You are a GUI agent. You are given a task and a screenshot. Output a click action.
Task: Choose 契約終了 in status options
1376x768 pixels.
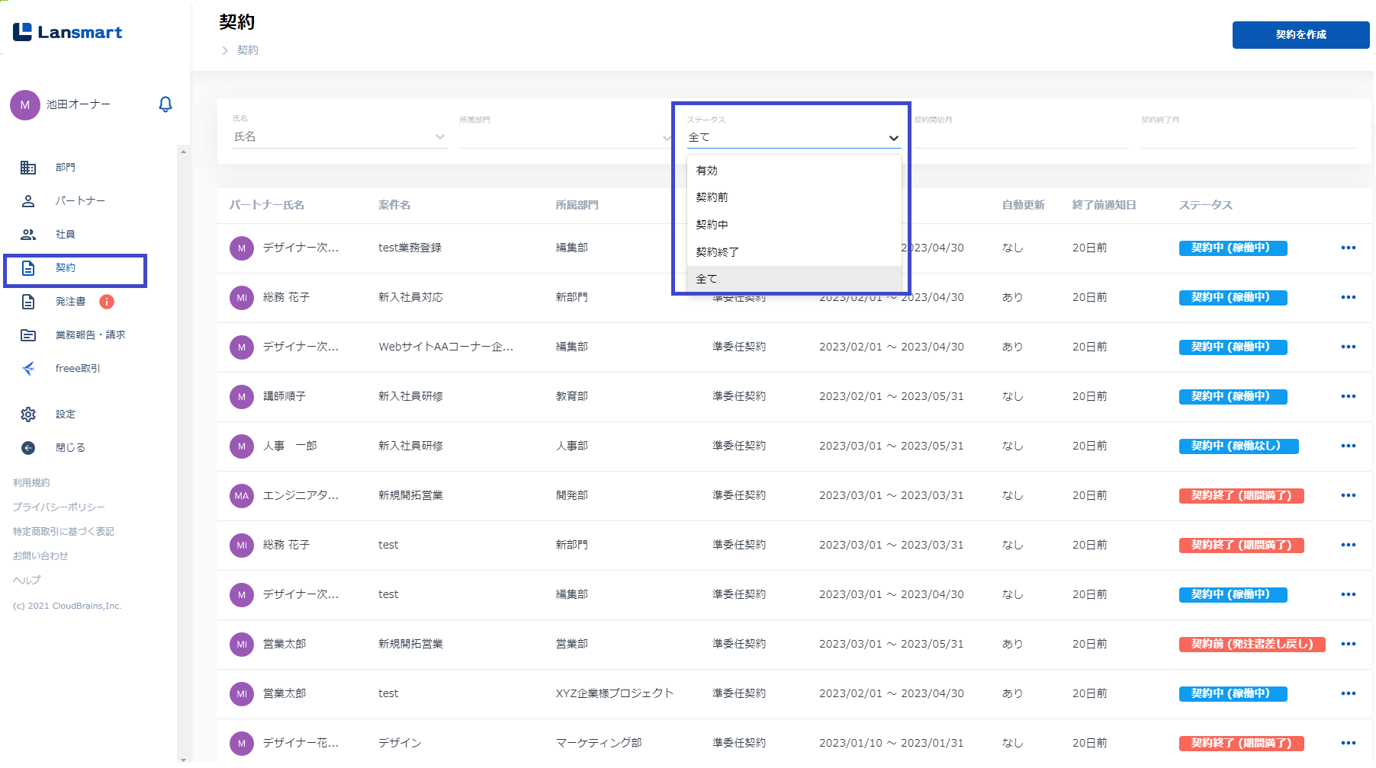[x=717, y=252]
